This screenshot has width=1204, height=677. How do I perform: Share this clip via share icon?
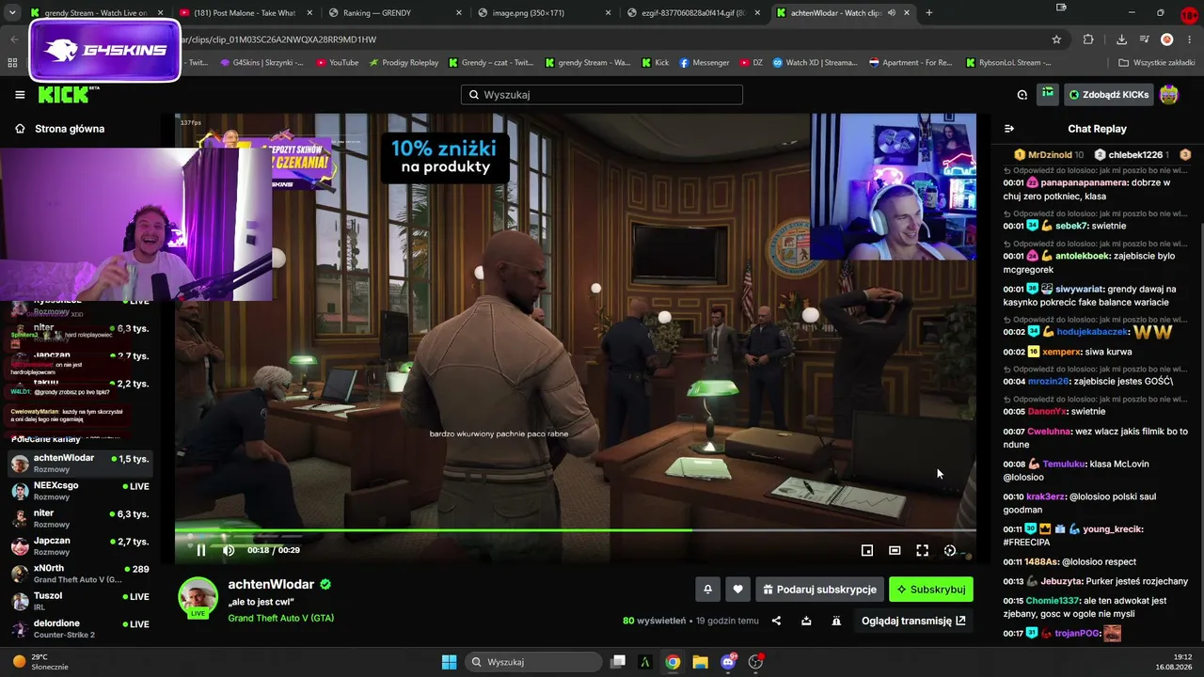(x=776, y=621)
